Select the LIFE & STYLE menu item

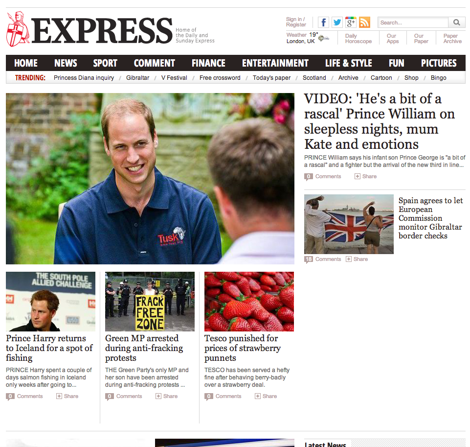pos(349,63)
